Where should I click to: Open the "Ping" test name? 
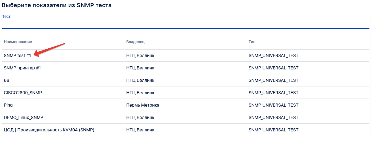coord(8,105)
